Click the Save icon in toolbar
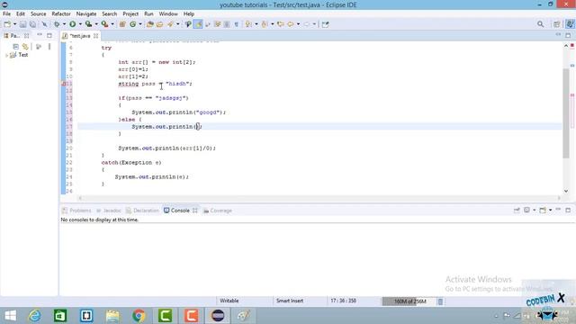576x324 pixels. tap(22, 24)
